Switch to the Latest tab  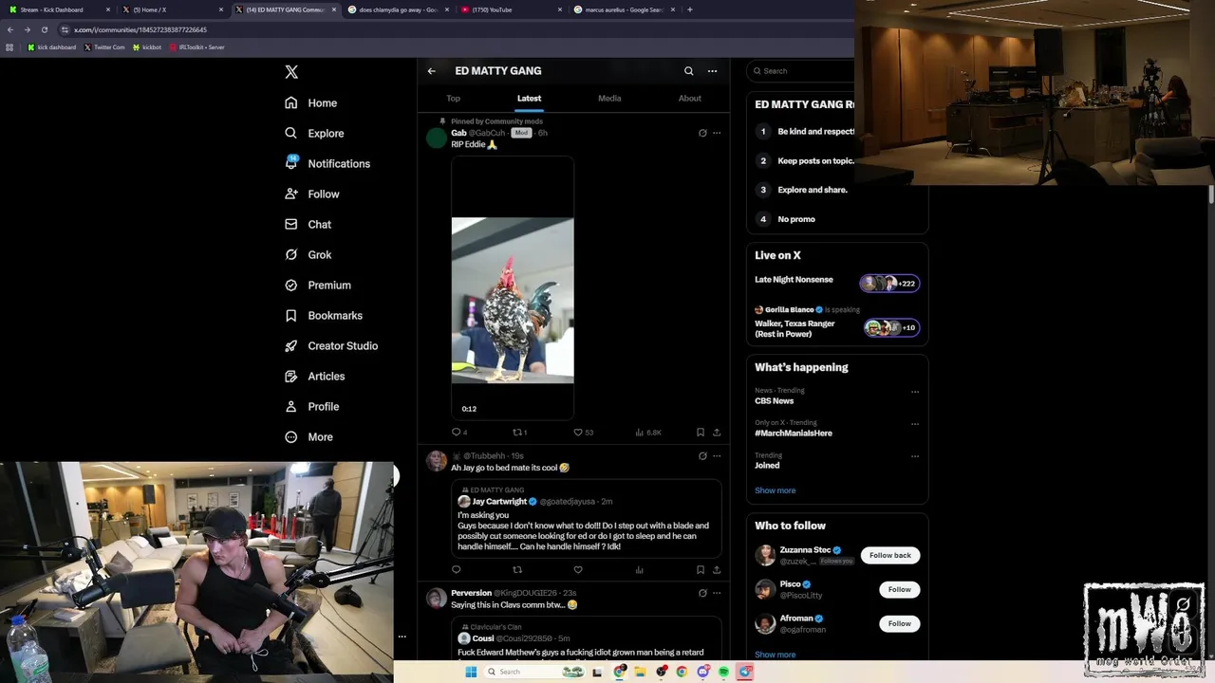pyautogui.click(x=529, y=99)
